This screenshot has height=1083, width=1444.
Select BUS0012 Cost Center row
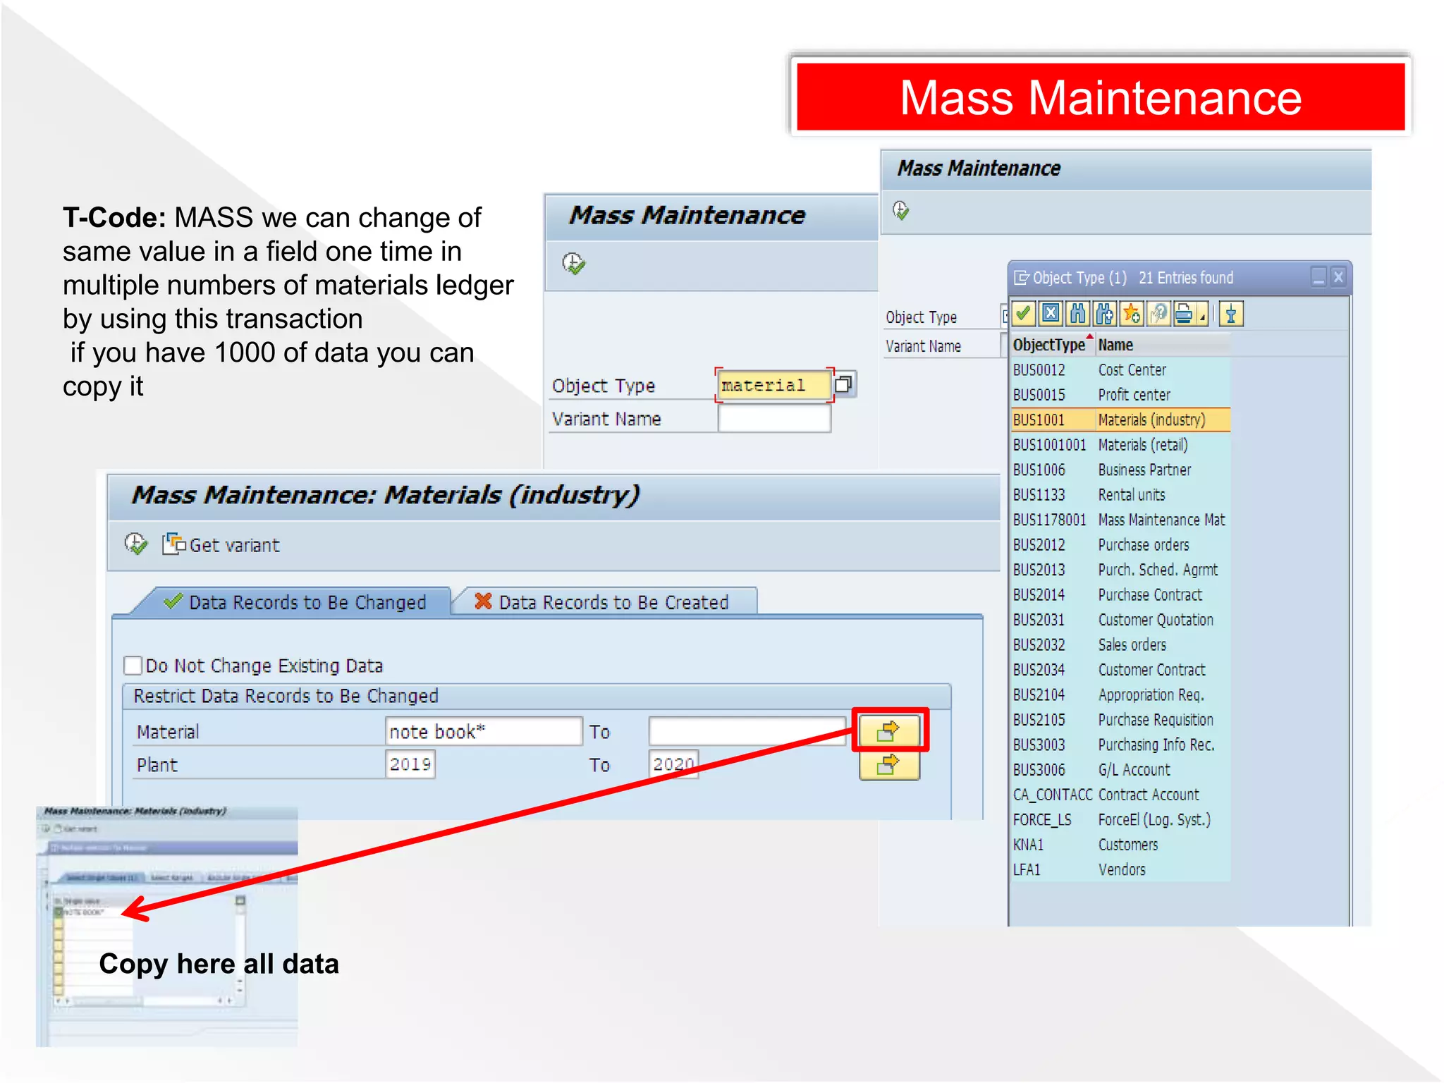click(1120, 369)
